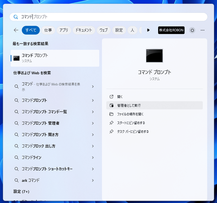Click the circular profile account icon
This screenshot has height=203, width=217.
coord(192,30)
